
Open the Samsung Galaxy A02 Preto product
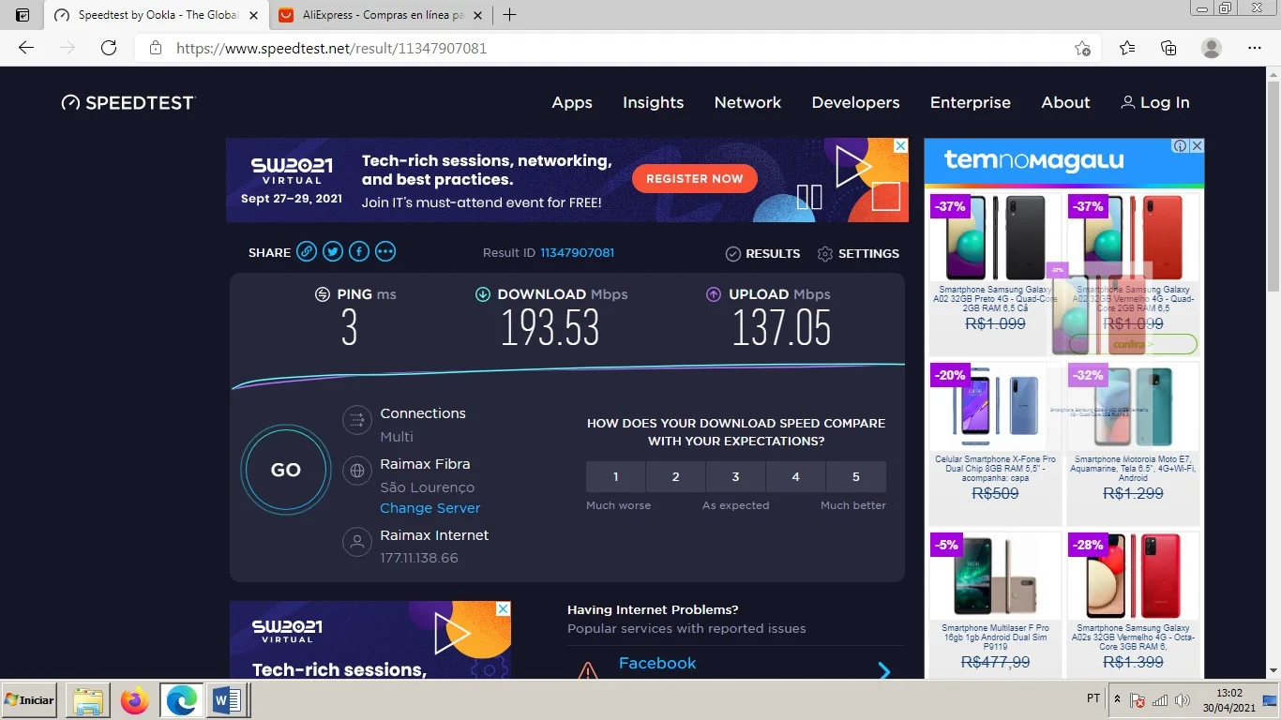click(996, 274)
